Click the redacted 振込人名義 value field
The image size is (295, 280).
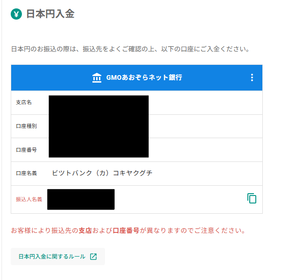pos(81,199)
